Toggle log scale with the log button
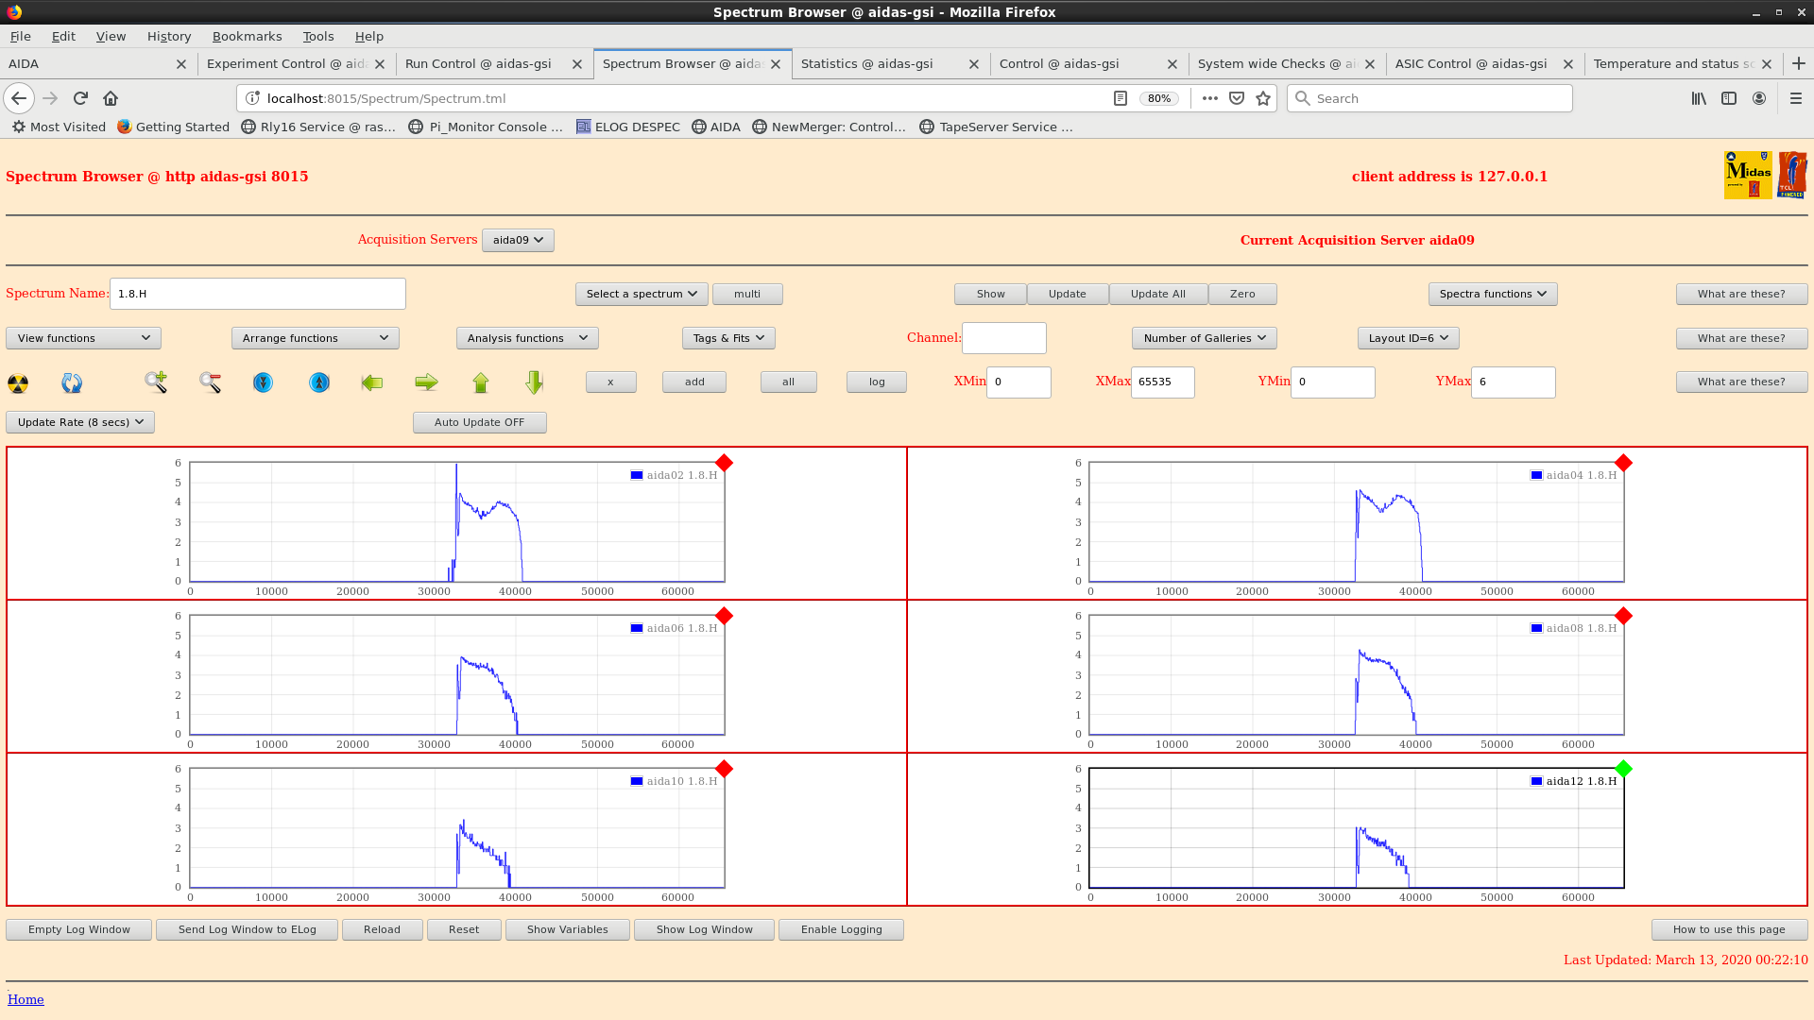 click(876, 382)
